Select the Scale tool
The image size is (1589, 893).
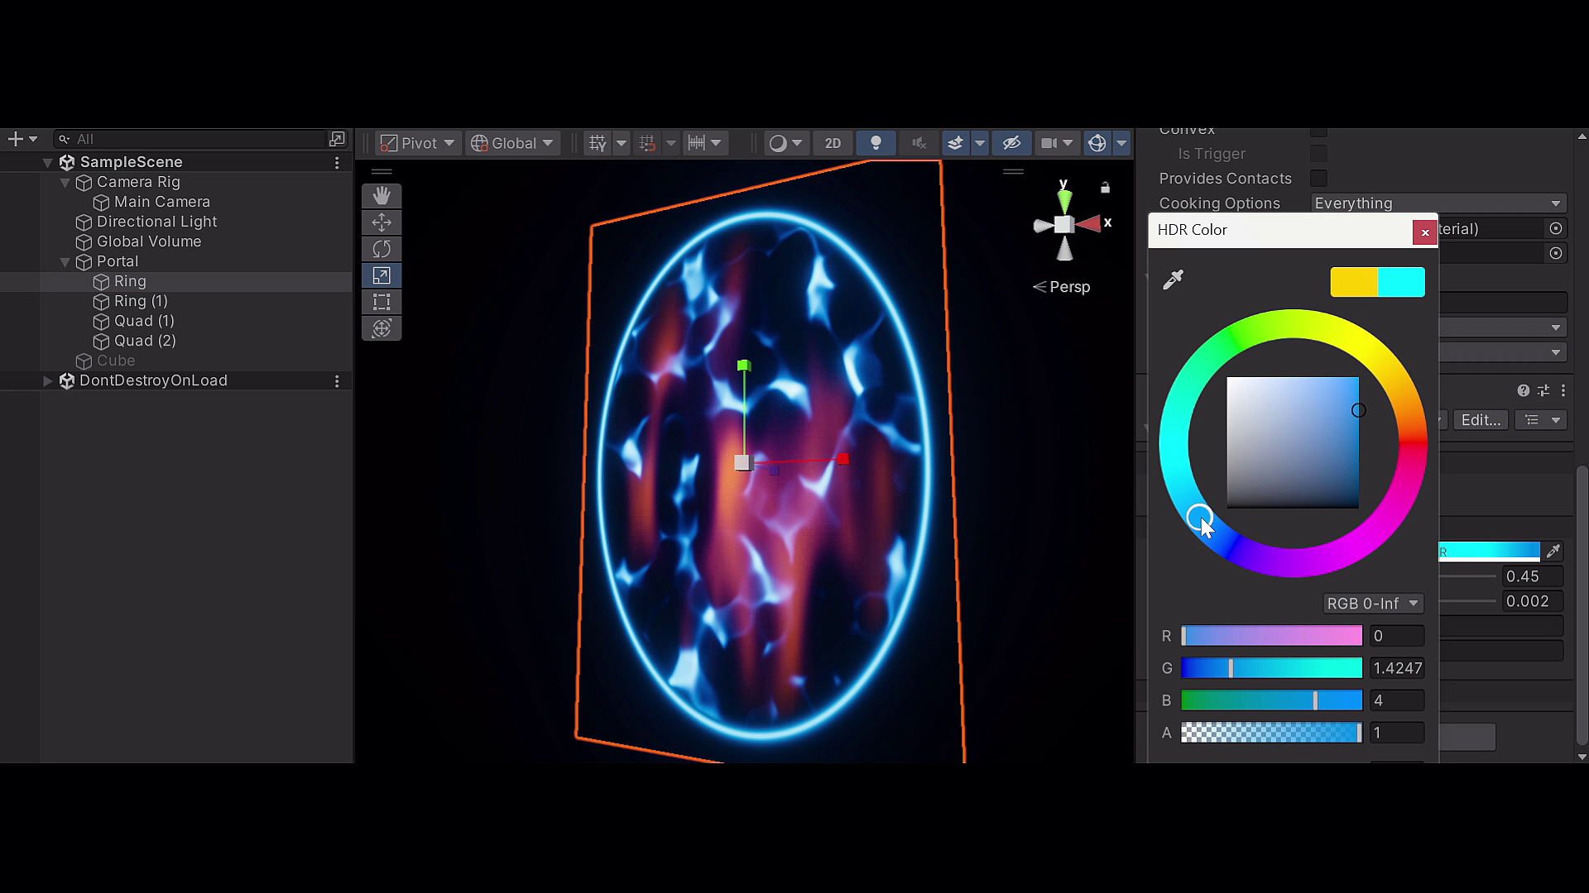(382, 275)
